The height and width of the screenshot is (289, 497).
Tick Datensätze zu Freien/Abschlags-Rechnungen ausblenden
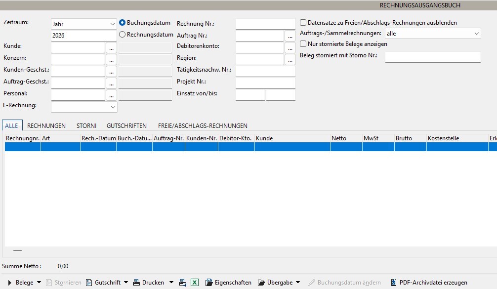303,23
